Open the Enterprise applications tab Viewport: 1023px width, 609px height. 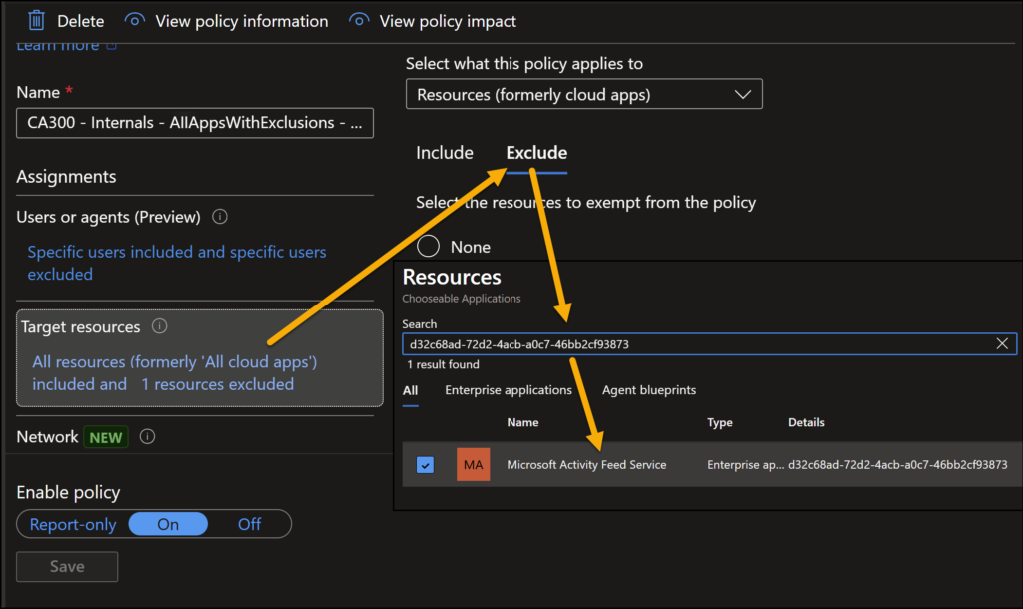(x=509, y=390)
